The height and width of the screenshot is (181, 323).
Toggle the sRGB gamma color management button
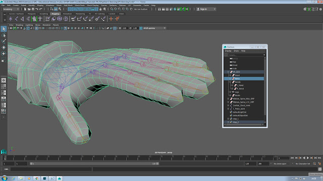[x=141, y=28]
